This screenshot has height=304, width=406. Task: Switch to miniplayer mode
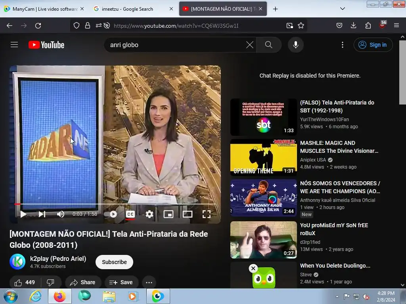pos(168,214)
